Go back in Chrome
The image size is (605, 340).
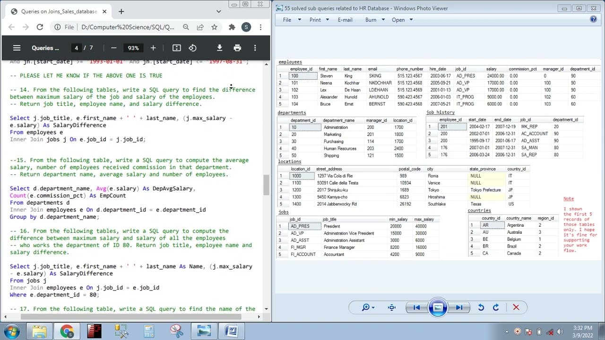click(x=12, y=27)
